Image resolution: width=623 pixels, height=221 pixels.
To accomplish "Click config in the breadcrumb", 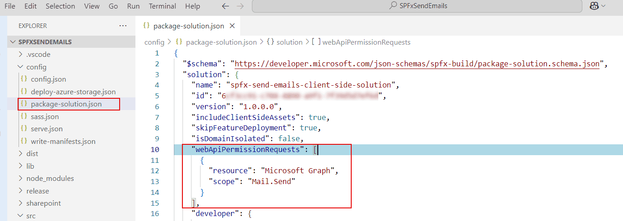I will coord(154,42).
